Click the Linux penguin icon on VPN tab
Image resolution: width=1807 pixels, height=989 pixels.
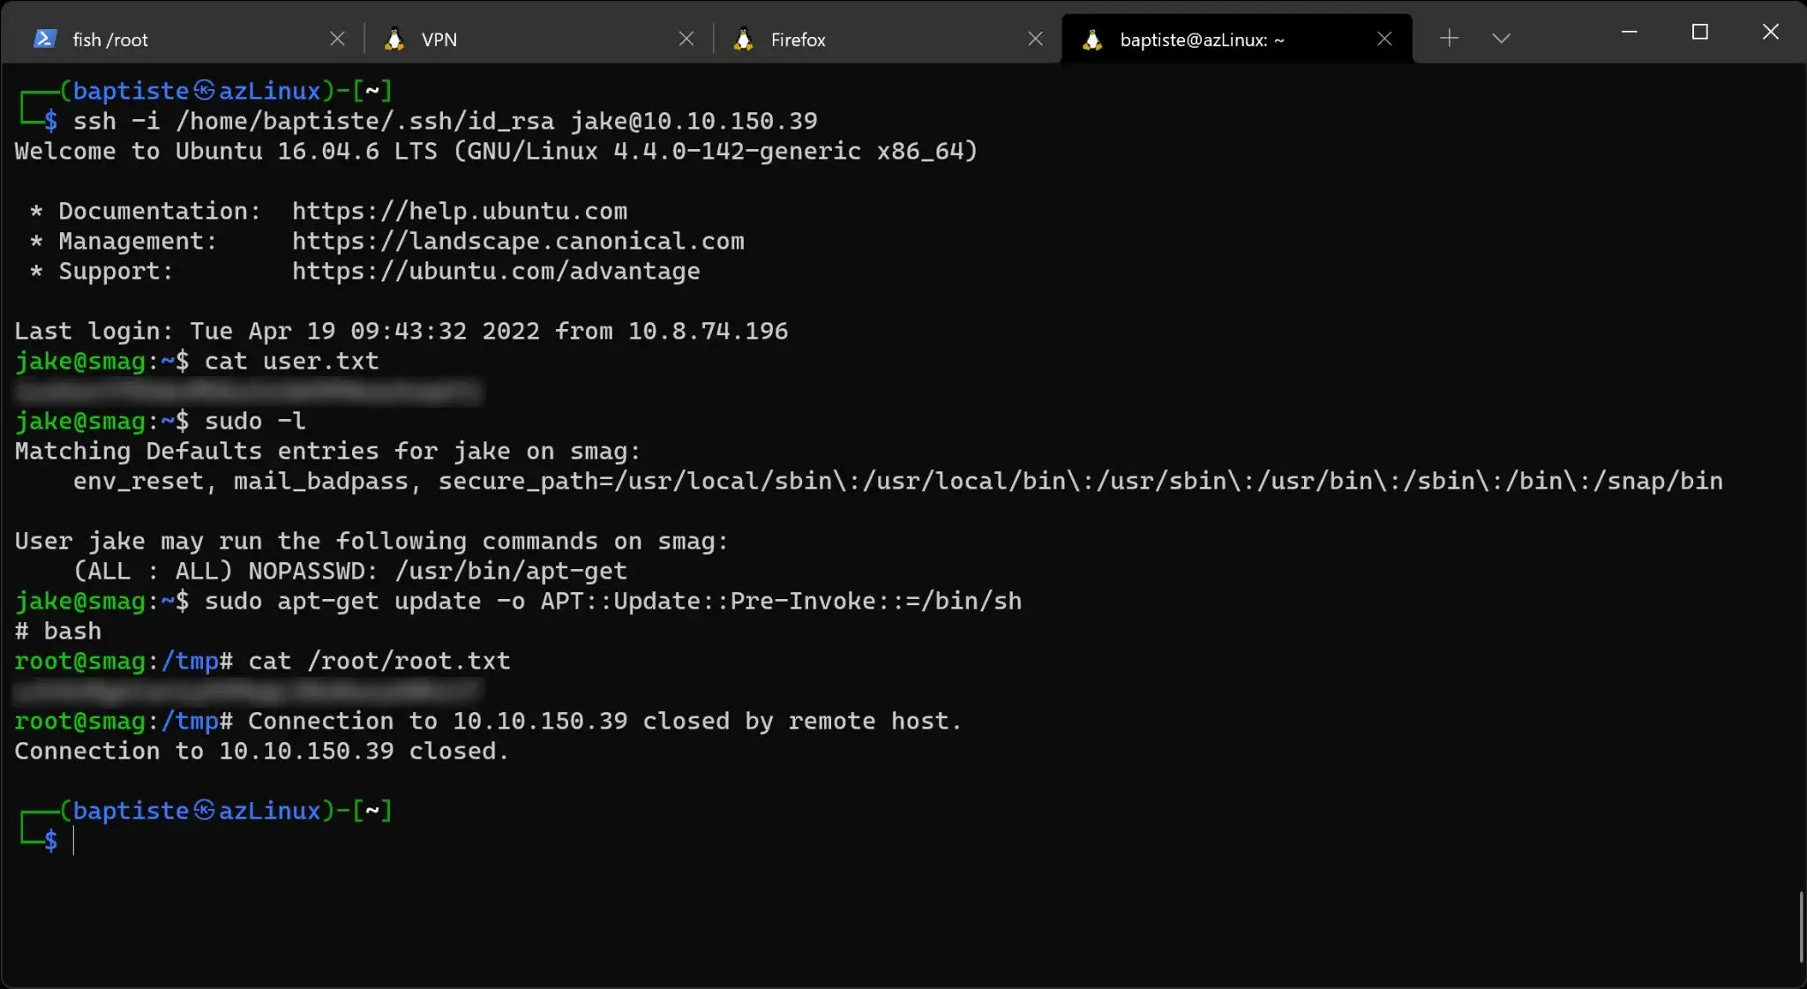394,39
